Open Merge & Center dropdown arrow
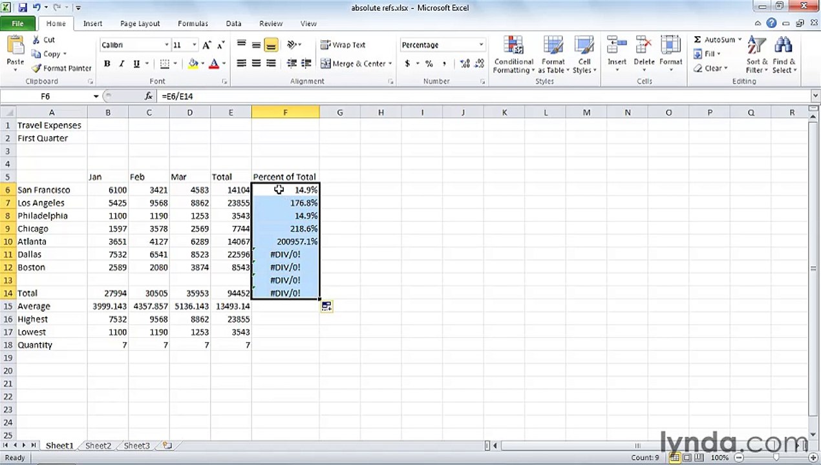 (x=390, y=64)
